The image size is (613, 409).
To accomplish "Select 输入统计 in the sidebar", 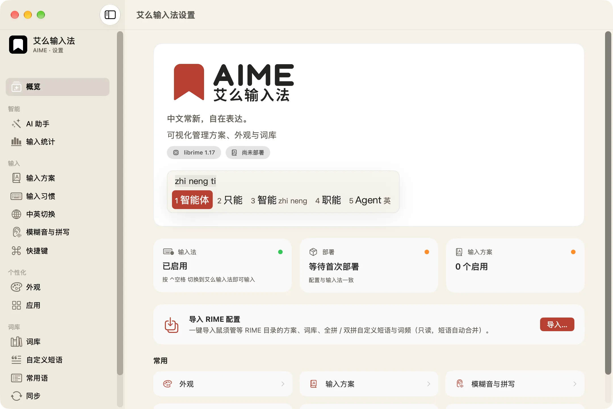I will (58, 141).
